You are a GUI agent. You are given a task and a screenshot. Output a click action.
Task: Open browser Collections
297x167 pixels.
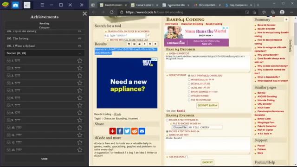coord(273,12)
